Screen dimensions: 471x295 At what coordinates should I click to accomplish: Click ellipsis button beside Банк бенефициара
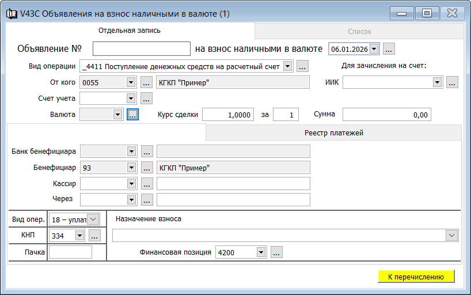tap(146, 152)
